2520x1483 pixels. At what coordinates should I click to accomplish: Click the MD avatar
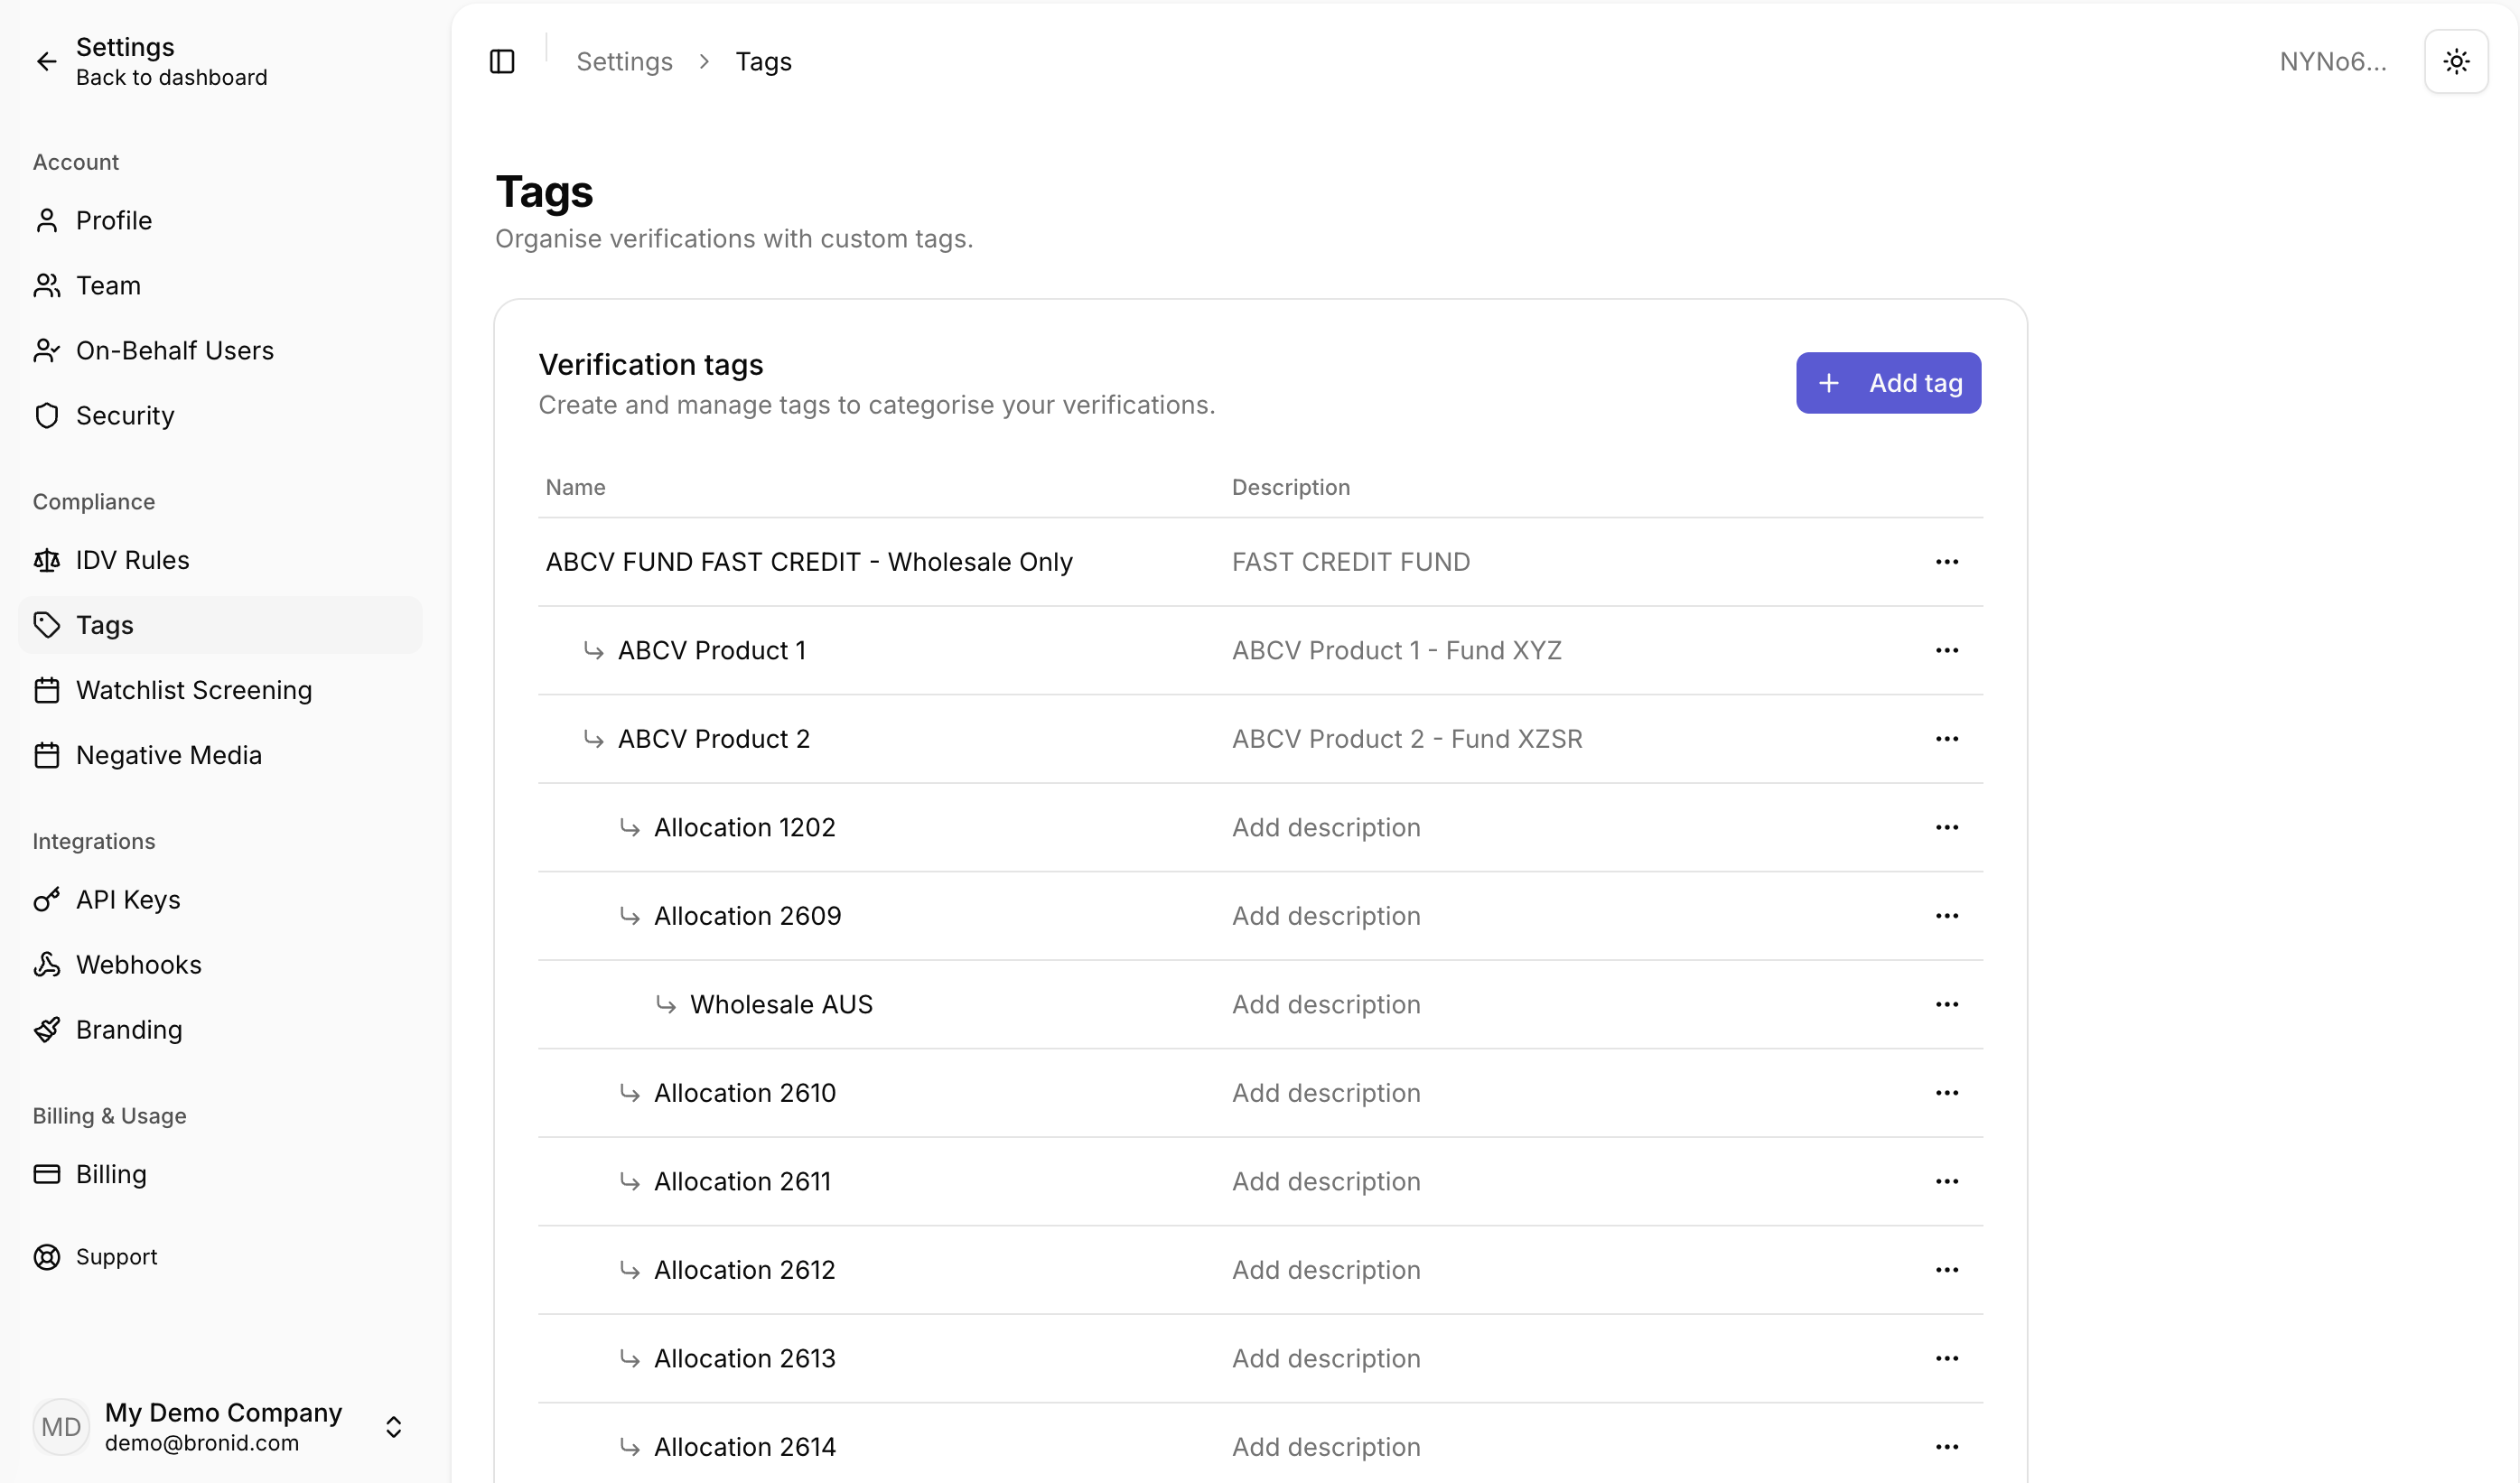coord(61,1427)
